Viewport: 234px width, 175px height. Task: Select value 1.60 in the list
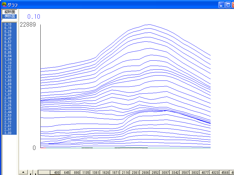(10, 80)
